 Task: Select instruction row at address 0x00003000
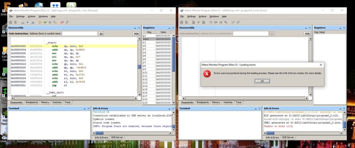74,46
